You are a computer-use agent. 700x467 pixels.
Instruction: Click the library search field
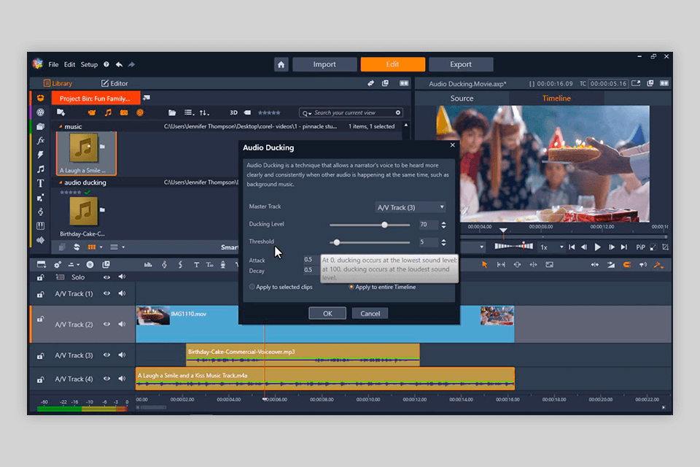[x=351, y=112]
